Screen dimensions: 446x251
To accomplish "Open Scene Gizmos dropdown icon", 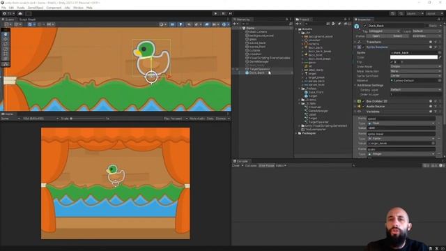I will [225, 24].
